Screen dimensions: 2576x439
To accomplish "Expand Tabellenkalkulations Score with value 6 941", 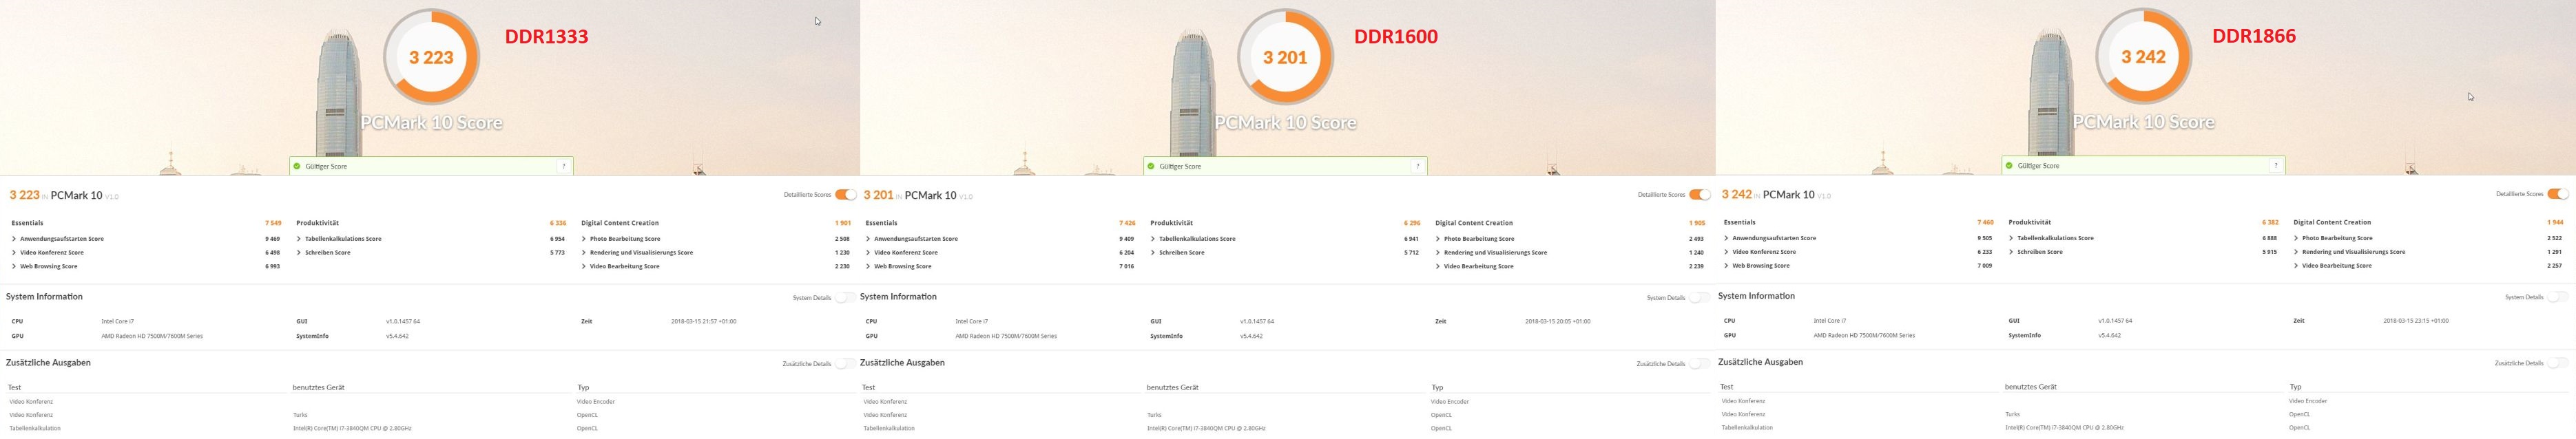I will [1153, 239].
